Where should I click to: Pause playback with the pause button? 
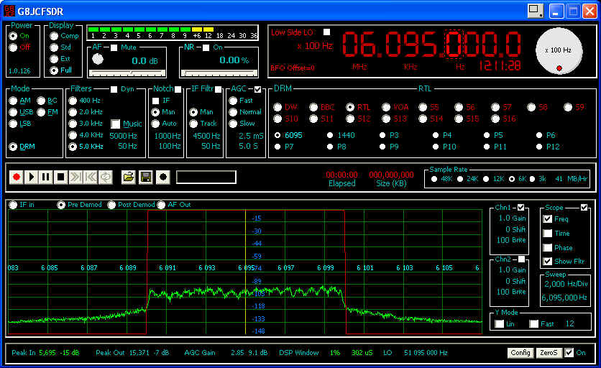coord(46,177)
